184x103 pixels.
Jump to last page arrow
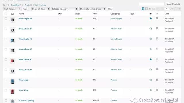179,9
